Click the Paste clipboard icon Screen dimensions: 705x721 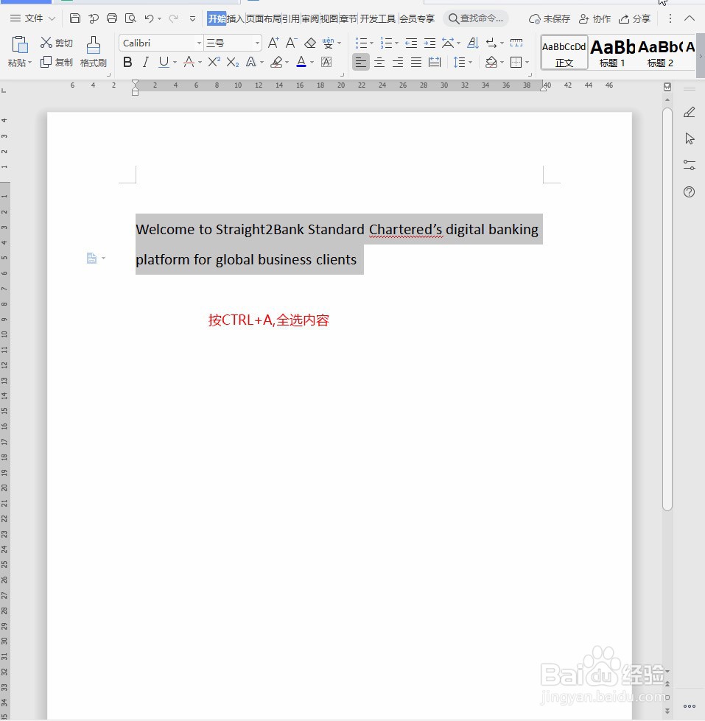pyautogui.click(x=20, y=45)
